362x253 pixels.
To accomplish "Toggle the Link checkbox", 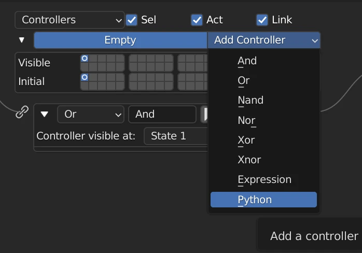I will (262, 20).
